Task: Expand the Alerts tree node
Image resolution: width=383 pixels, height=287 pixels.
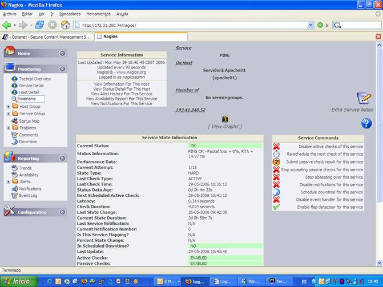Action: [x=9, y=181]
